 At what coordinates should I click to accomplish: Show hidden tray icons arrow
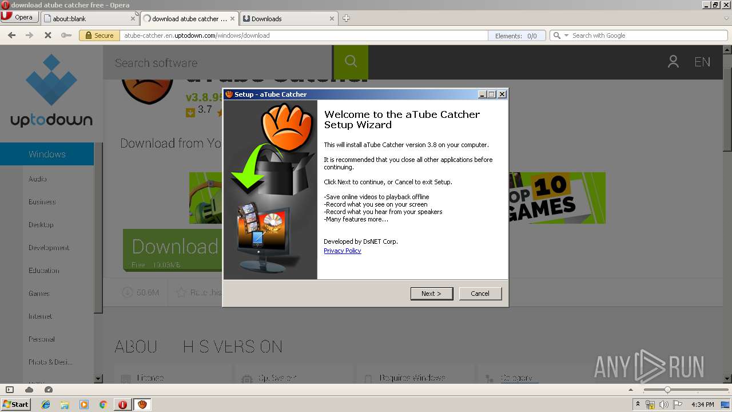638,405
